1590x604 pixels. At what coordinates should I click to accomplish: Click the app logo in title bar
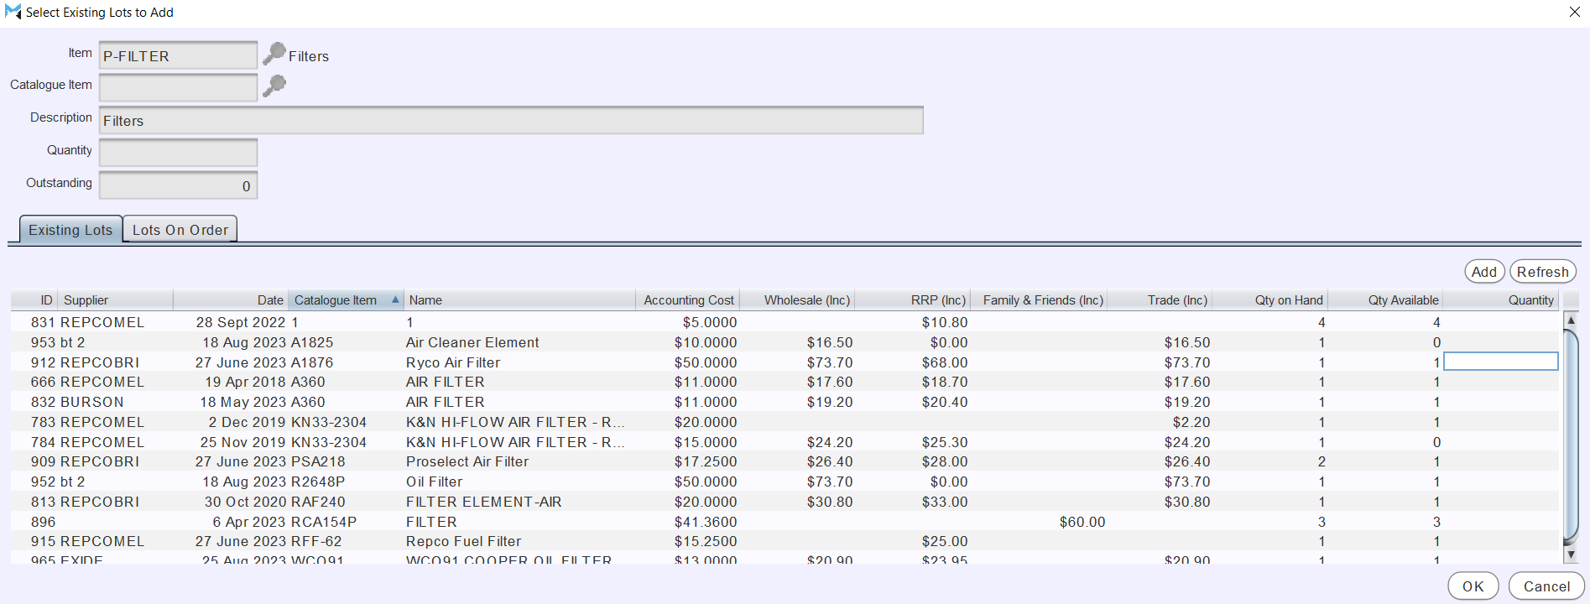[x=13, y=12]
